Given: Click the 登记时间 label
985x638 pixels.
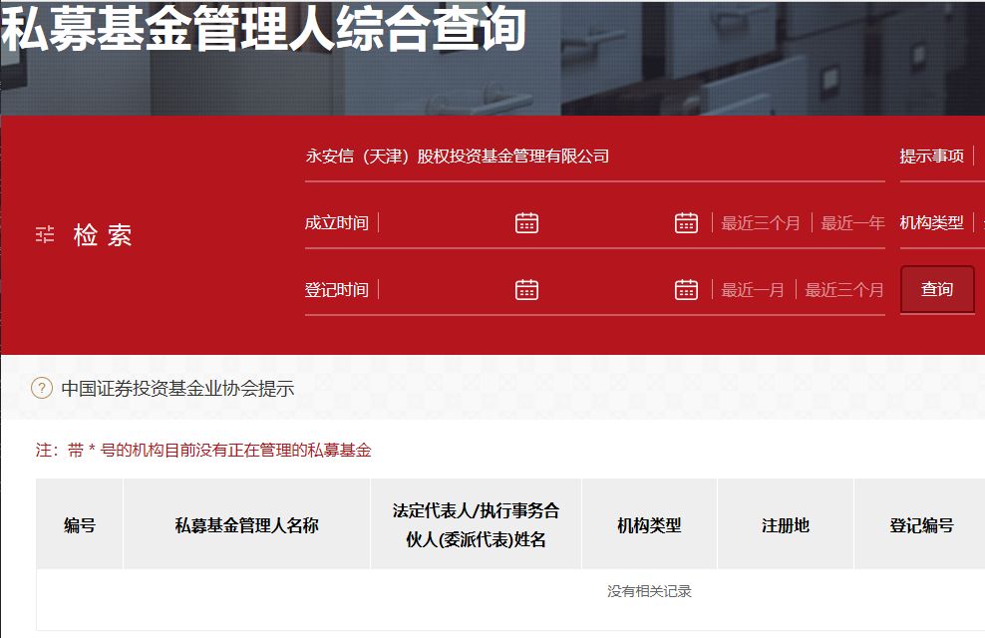Looking at the screenshot, I should pyautogui.click(x=337, y=289).
